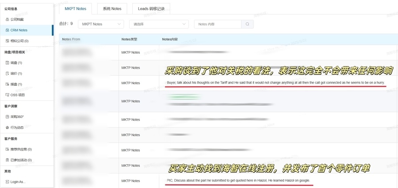Click the Notes类型 column header
The image size is (398, 188).
pos(130,39)
